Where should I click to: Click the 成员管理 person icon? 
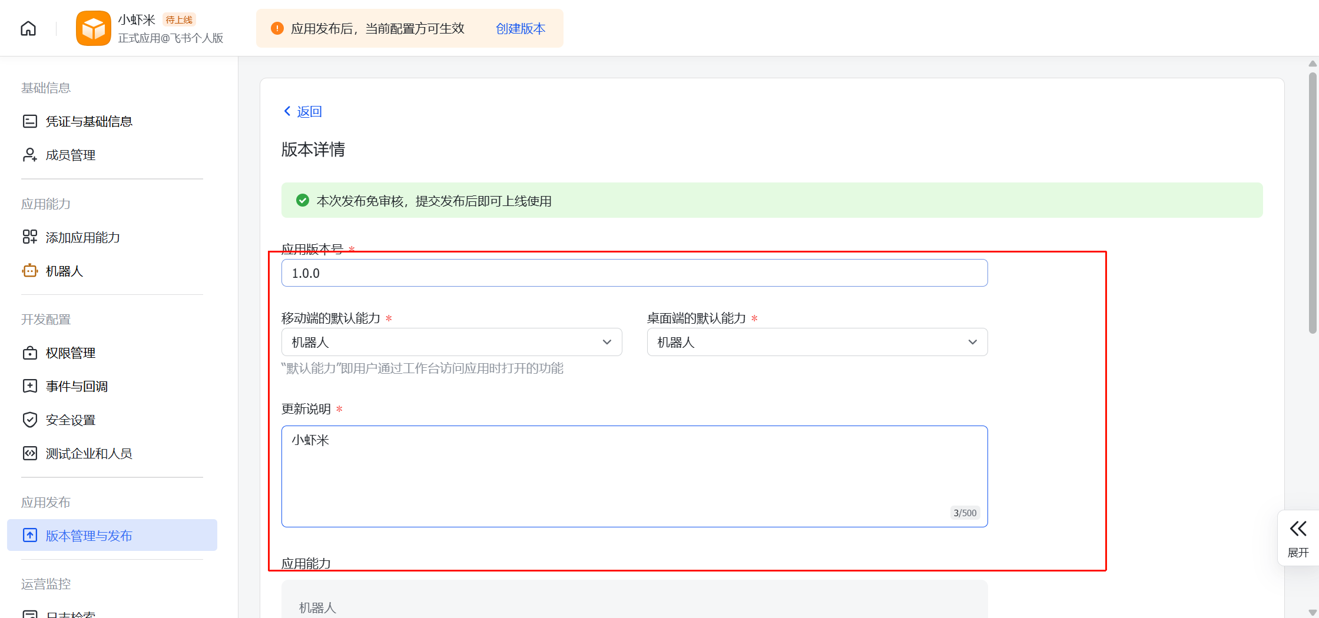coord(29,155)
